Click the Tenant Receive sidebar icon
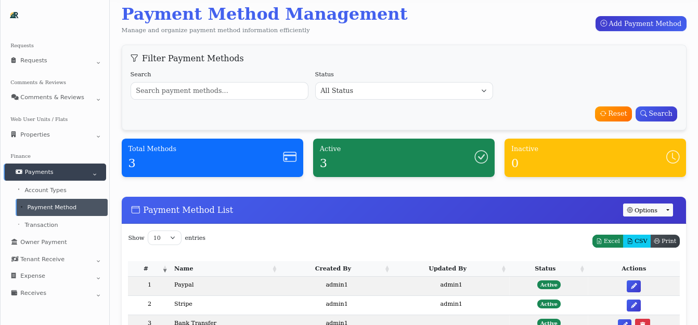The height and width of the screenshot is (325, 698). click(13, 259)
